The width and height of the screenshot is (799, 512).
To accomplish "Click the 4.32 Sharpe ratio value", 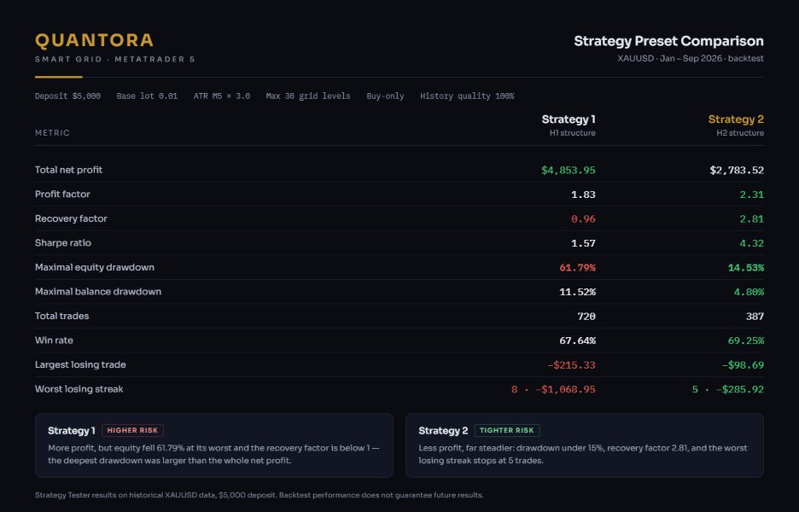I will pyautogui.click(x=751, y=243).
